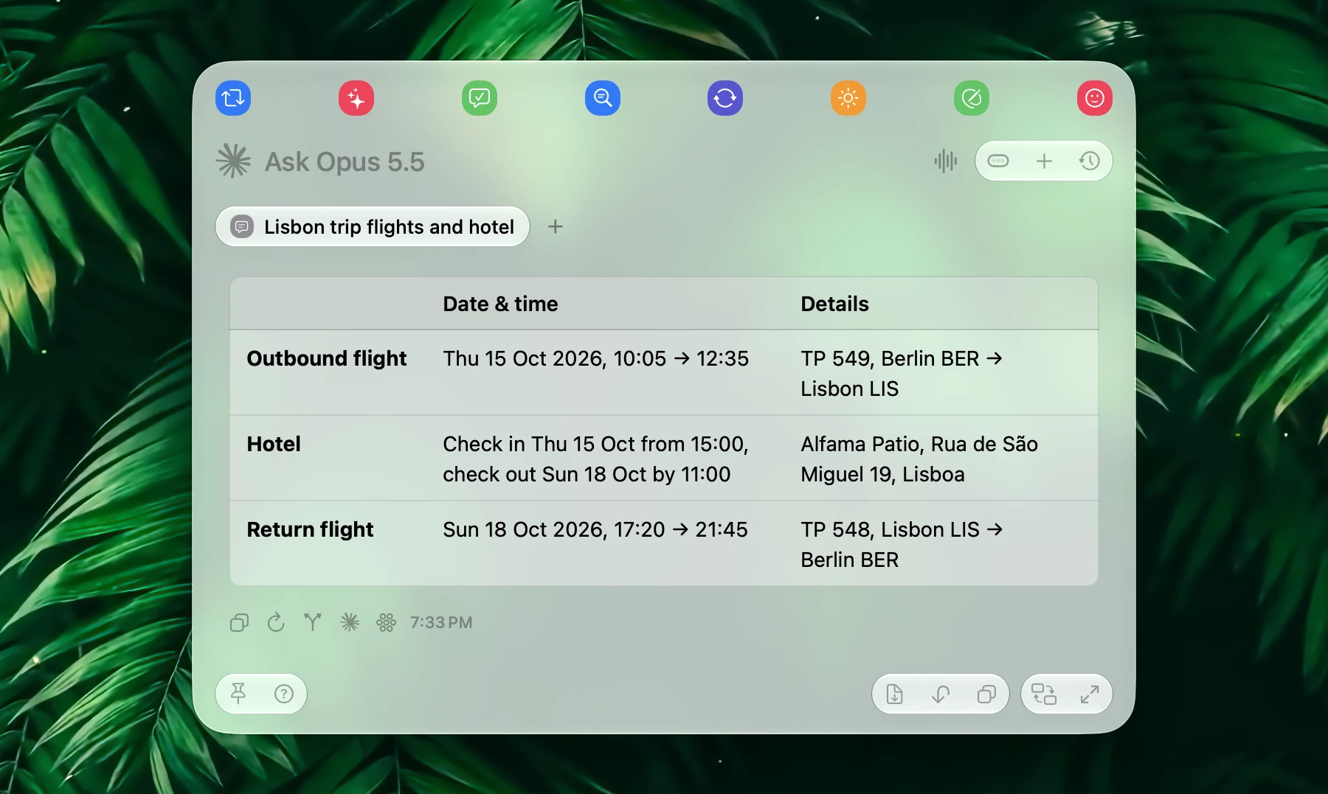Copy the response using the copy icon below table
This screenshot has width=1328, height=794.
239,623
